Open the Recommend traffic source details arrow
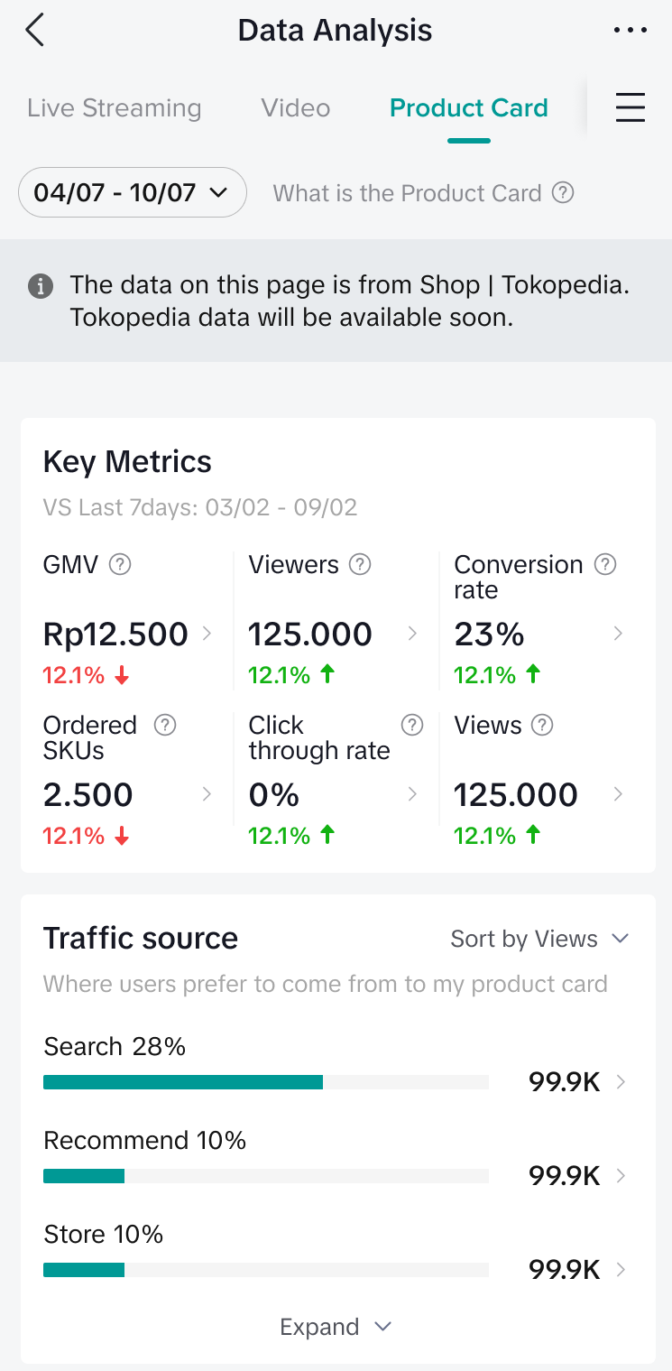The width and height of the screenshot is (672, 1371). point(621,1176)
